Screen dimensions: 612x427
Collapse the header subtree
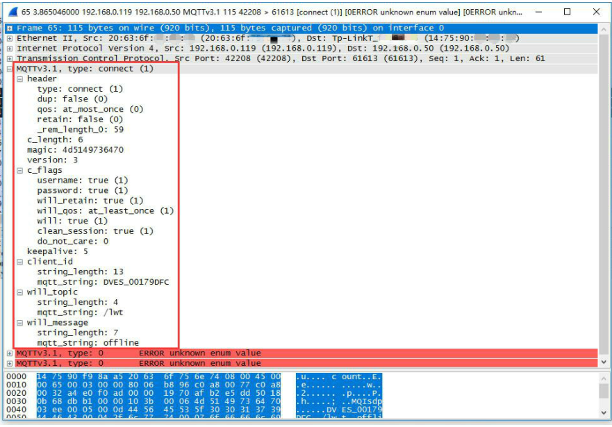(20, 79)
